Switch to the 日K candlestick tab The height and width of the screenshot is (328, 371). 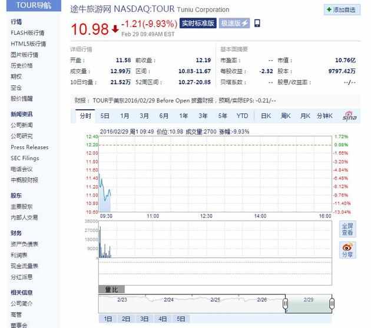(x=266, y=116)
